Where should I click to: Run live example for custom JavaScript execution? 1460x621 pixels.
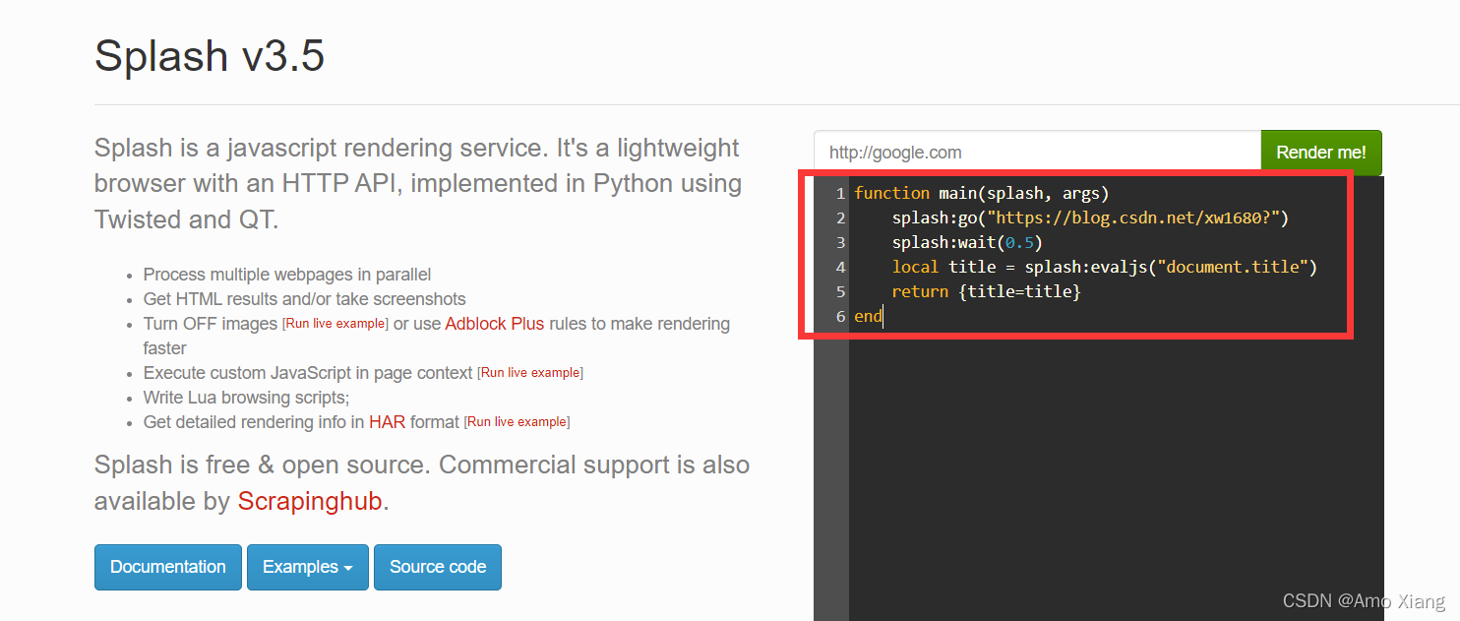(530, 373)
